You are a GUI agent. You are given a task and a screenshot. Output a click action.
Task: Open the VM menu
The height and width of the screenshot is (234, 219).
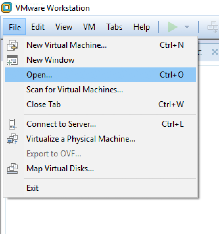pyautogui.click(x=89, y=27)
